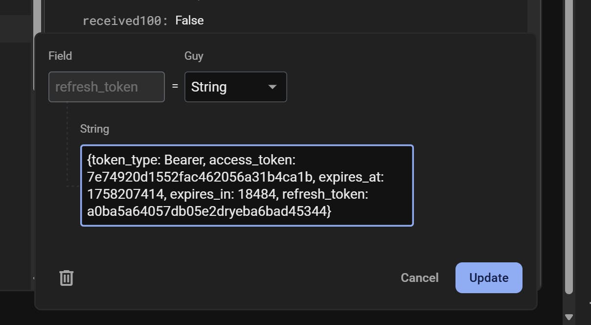
Task: Cancel the field edit
Action: 419,278
